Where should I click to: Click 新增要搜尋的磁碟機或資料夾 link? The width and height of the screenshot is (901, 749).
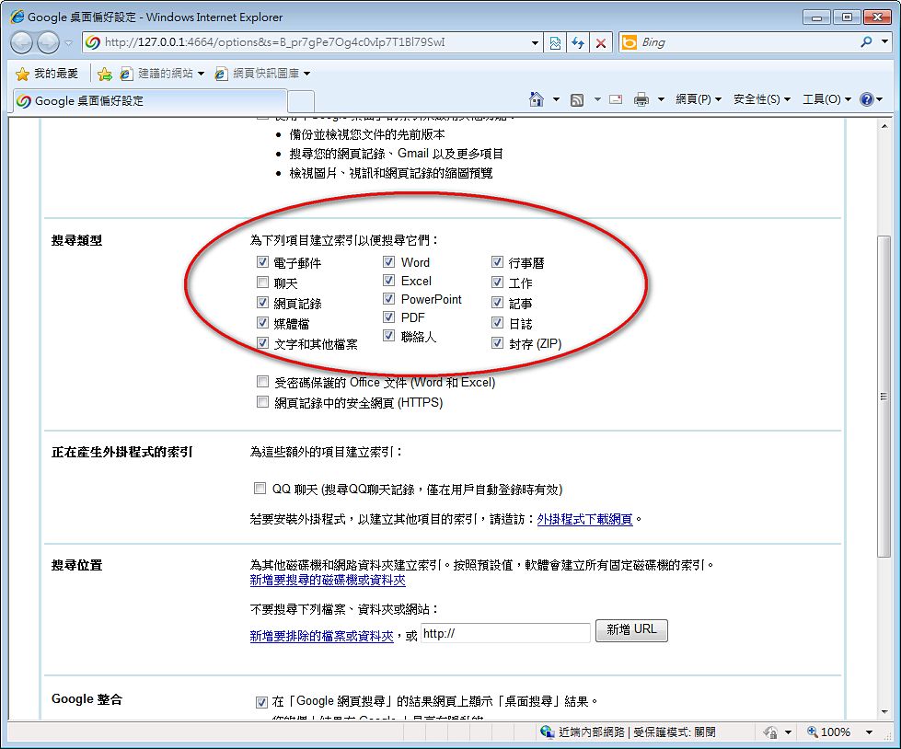click(328, 580)
